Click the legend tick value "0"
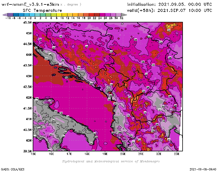222x171 pixels. (x=35, y=18)
